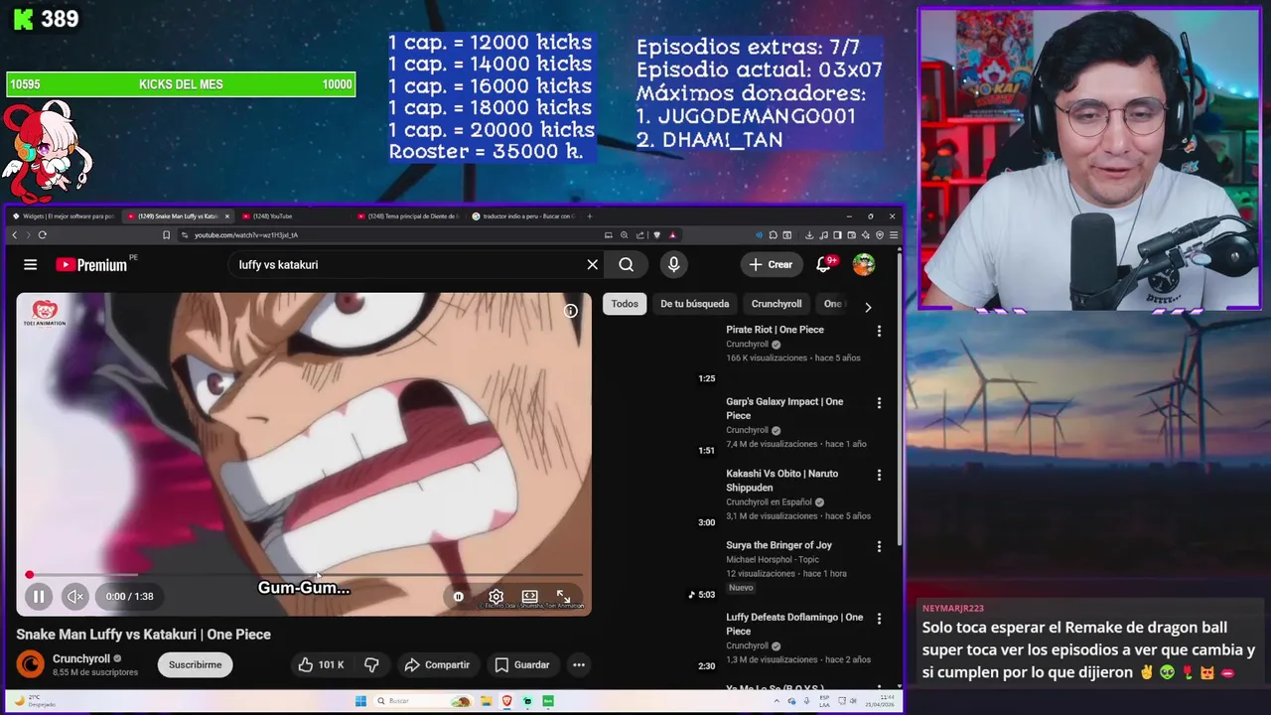This screenshot has width=1271, height=715.
Task: Open options for Surya the Bringer video
Action: point(879,546)
